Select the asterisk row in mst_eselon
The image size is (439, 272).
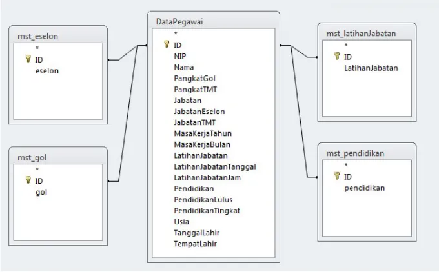pyautogui.click(x=58, y=48)
